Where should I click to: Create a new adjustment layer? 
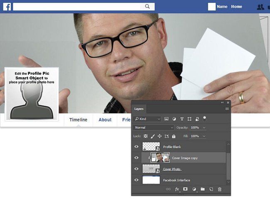[194, 189]
